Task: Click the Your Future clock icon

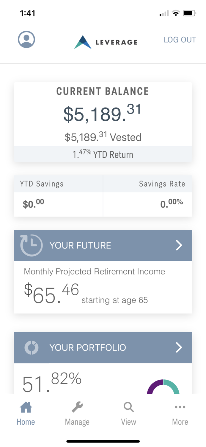Action: [31, 245]
